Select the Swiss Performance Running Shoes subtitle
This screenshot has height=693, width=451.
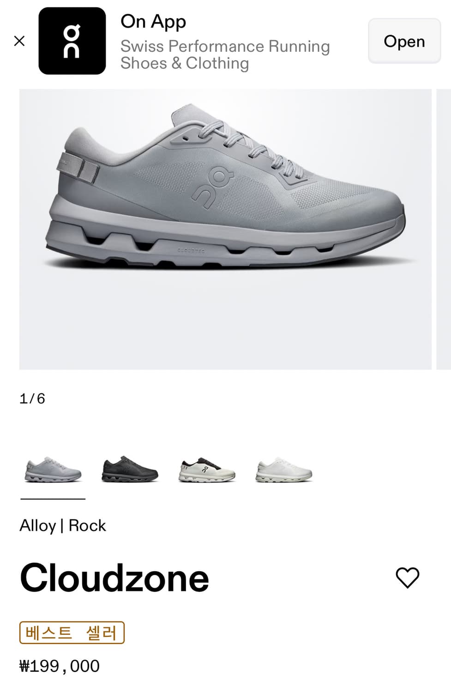coord(225,55)
